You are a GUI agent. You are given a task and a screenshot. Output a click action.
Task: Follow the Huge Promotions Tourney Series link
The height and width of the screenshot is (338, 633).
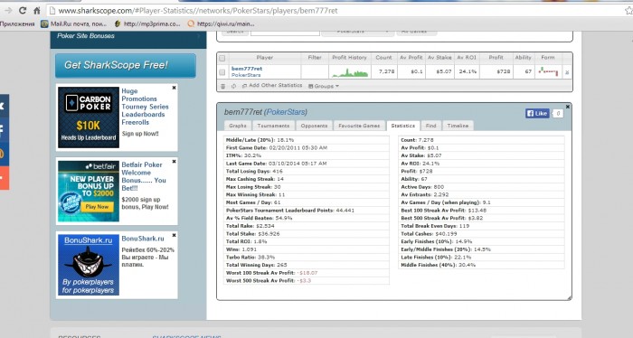(145, 107)
